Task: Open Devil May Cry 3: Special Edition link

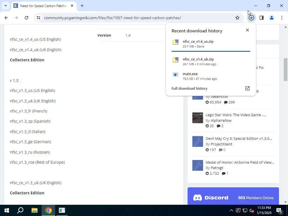Action: click(239, 138)
